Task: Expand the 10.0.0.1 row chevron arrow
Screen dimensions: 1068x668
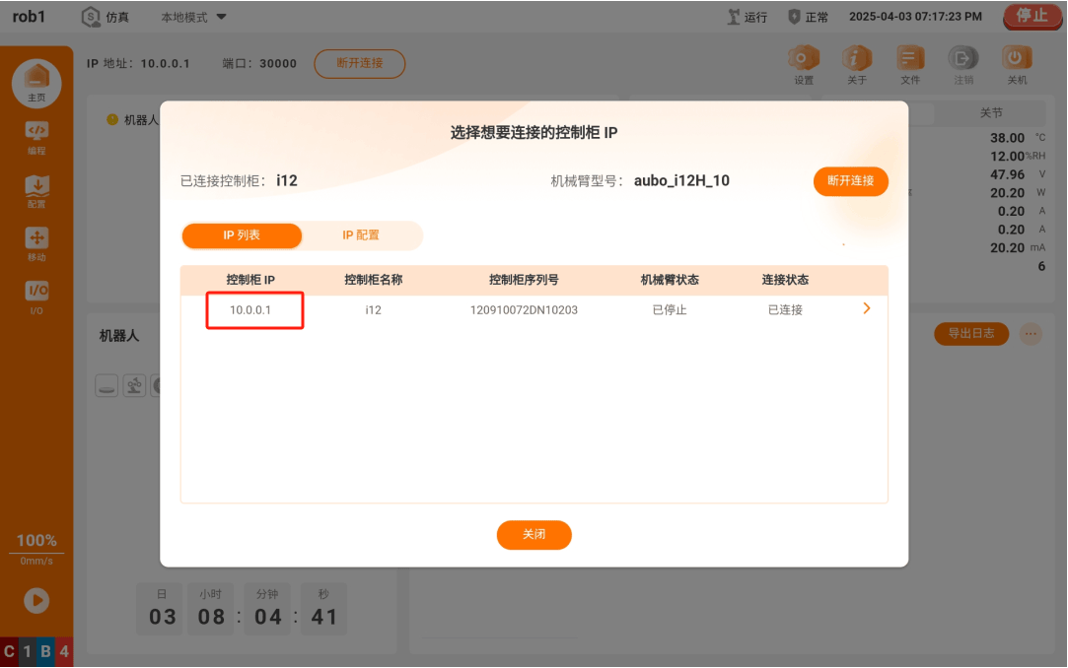Action: click(x=867, y=308)
